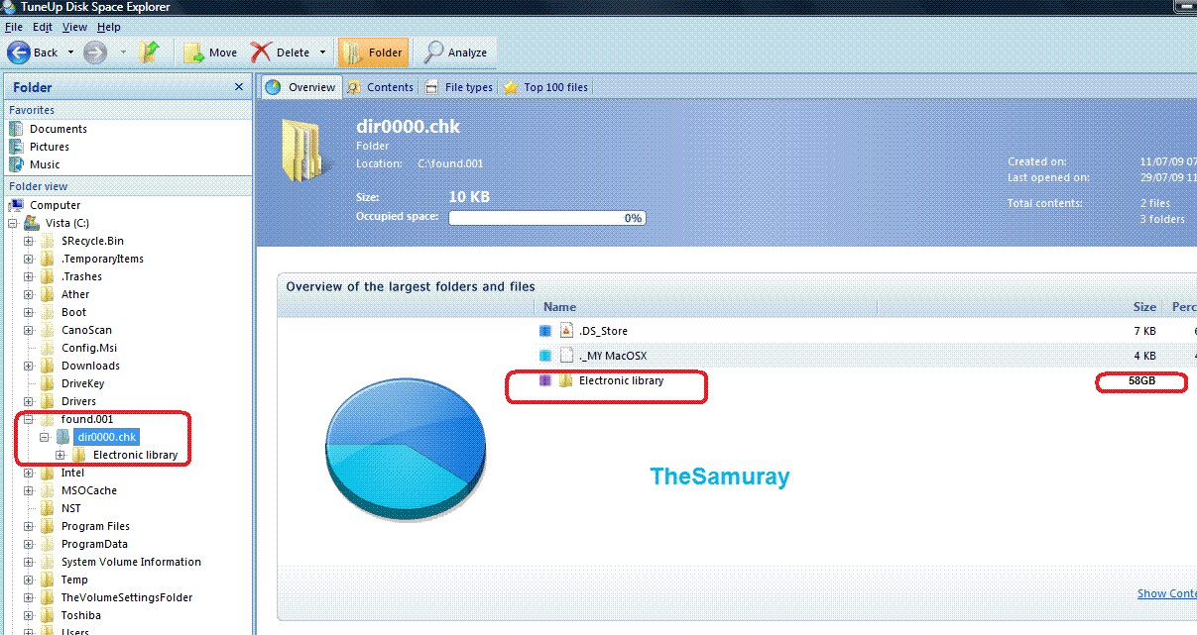Click the Move toolbar button
The image size is (1197, 635).
[210, 53]
